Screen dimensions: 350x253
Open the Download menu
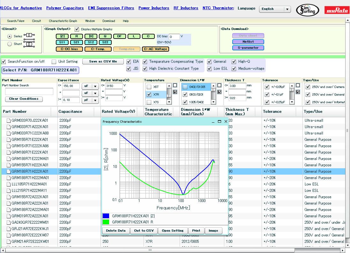click(x=108, y=21)
